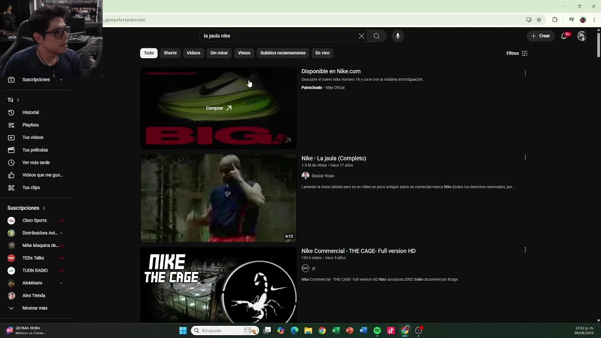Expand the Suscripciones section header

26,208
